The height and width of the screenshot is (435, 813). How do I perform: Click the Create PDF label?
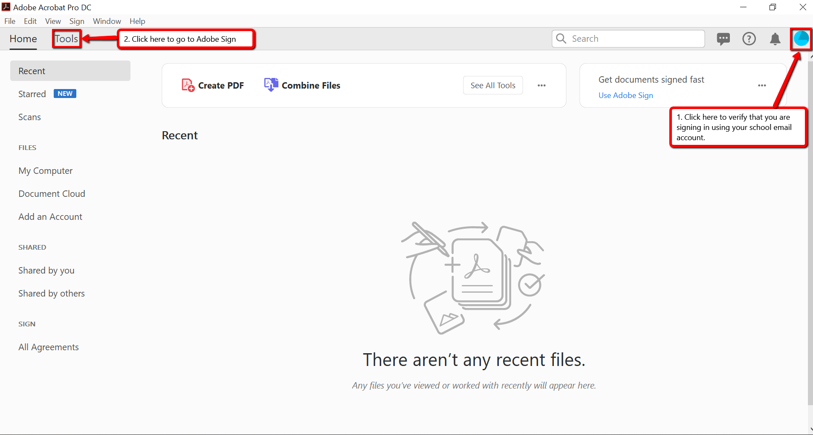tap(221, 86)
